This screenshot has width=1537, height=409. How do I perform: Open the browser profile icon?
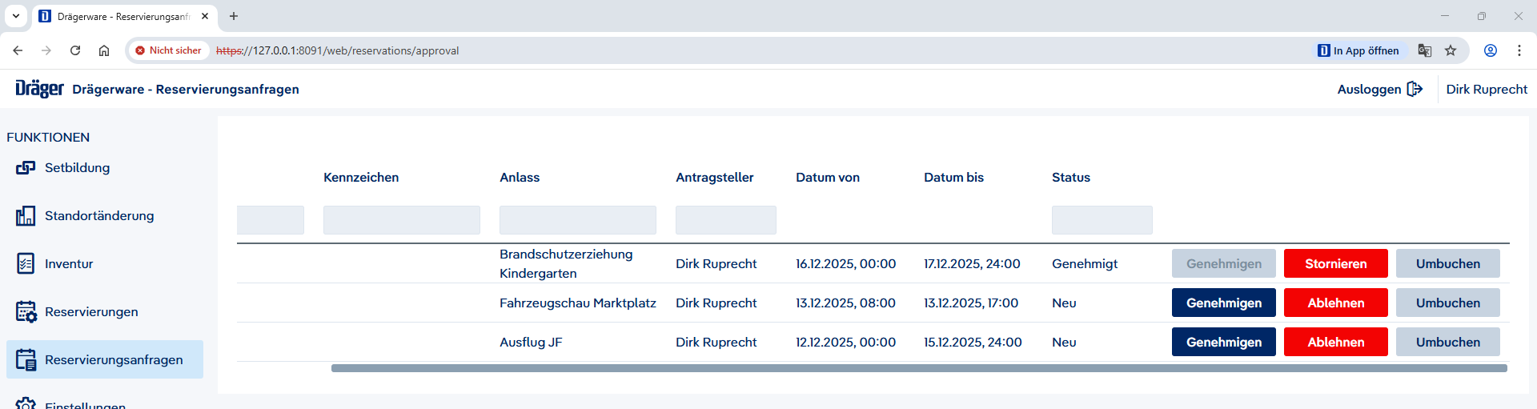[1491, 50]
